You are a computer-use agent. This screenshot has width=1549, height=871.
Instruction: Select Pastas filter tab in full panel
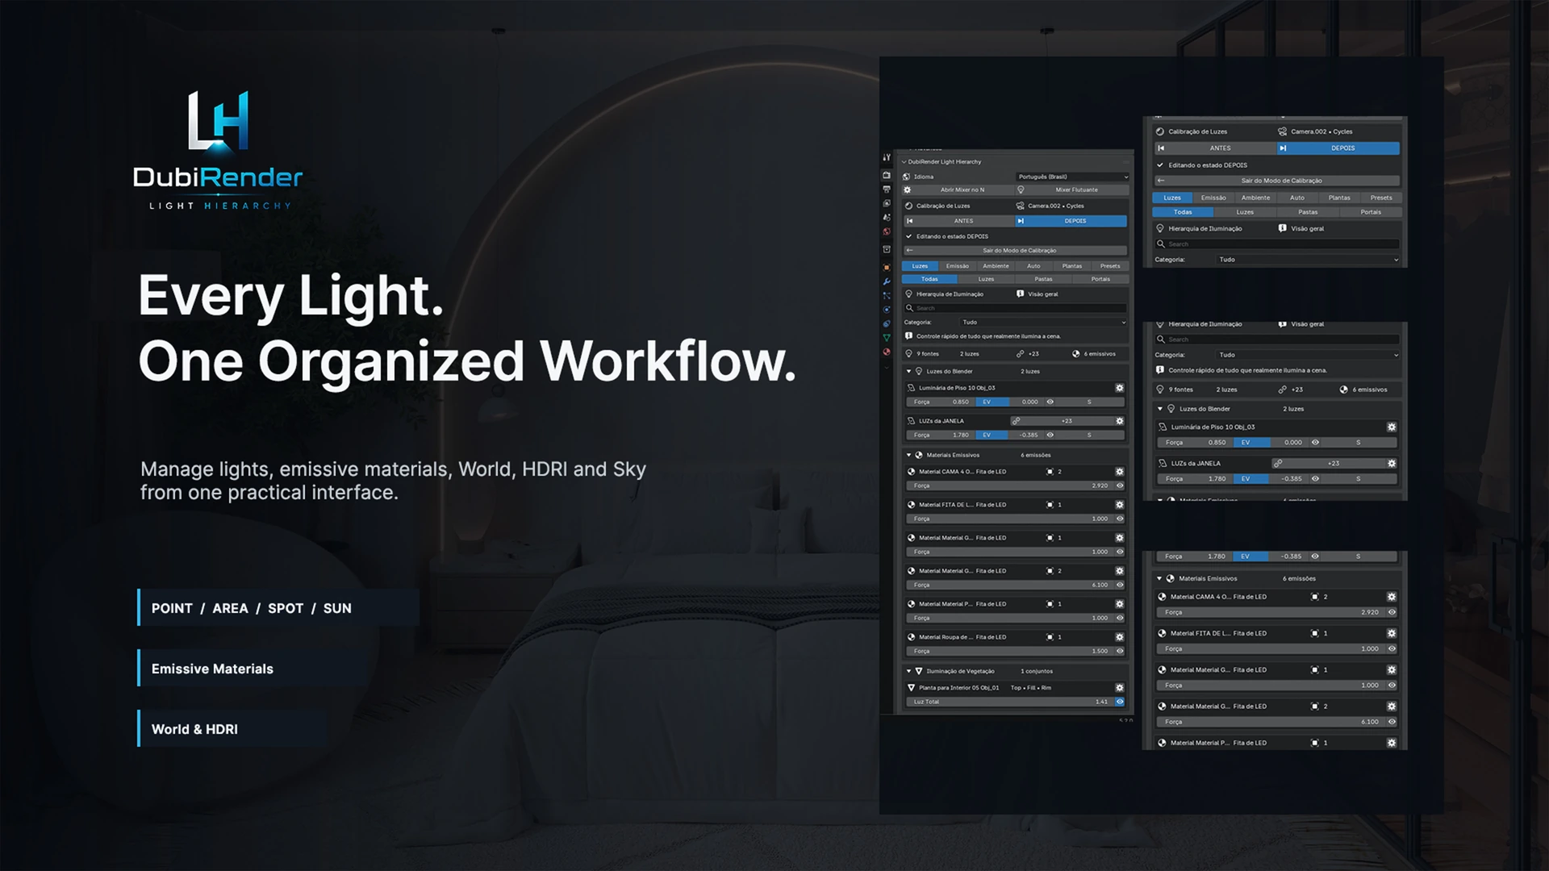tap(1044, 279)
